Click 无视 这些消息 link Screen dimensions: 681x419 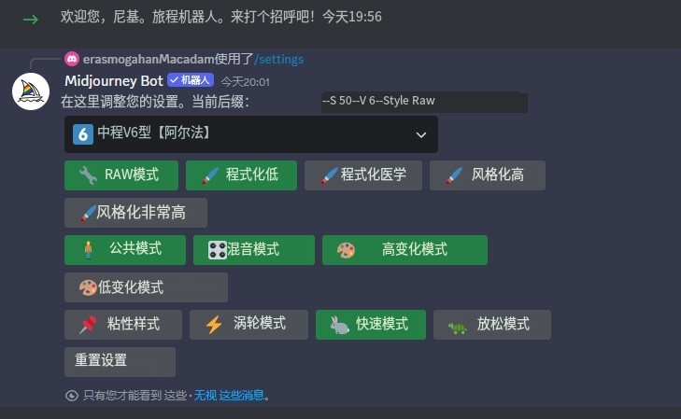tap(229, 395)
